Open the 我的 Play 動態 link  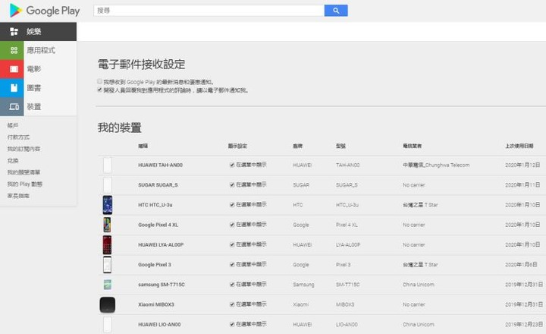click(25, 184)
